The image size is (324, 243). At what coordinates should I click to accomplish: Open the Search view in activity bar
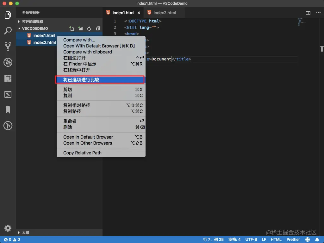8,31
